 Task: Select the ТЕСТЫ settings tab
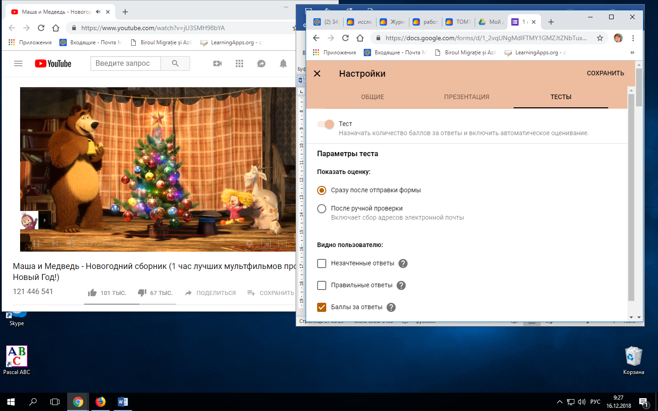pos(561,97)
